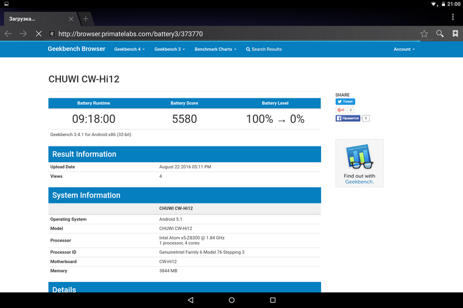Click the Result Information section header
Image resolution: width=463 pixels, height=308 pixels.
click(185, 154)
